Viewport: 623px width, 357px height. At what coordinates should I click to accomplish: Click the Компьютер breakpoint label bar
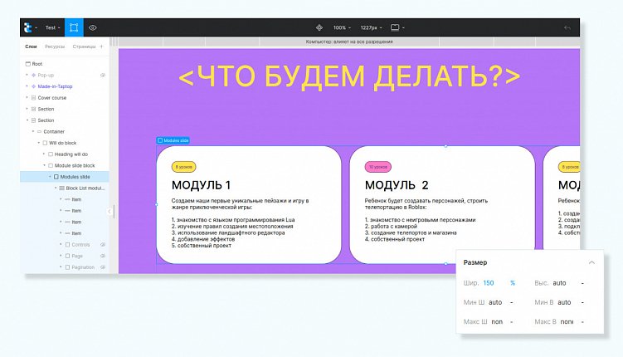[x=349, y=42]
